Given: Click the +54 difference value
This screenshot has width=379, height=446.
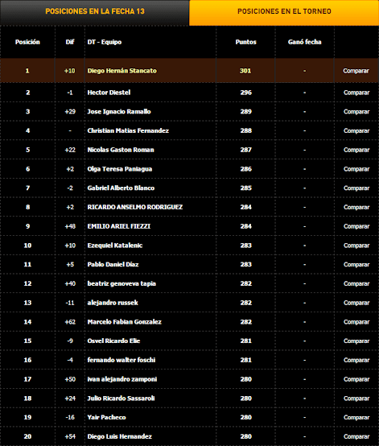Looking at the screenshot, I should (70, 436).
